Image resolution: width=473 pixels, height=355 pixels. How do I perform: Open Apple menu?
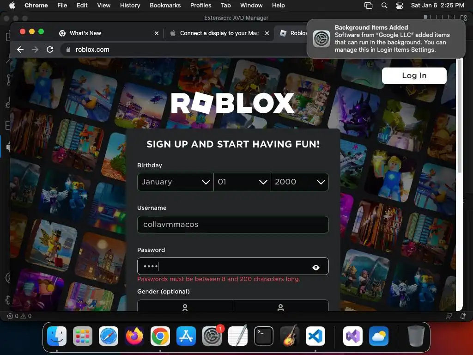(12, 6)
